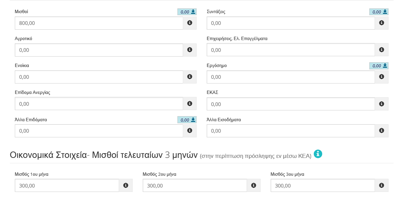Click the Μισθός 1ου μήνα input field

[67, 186]
